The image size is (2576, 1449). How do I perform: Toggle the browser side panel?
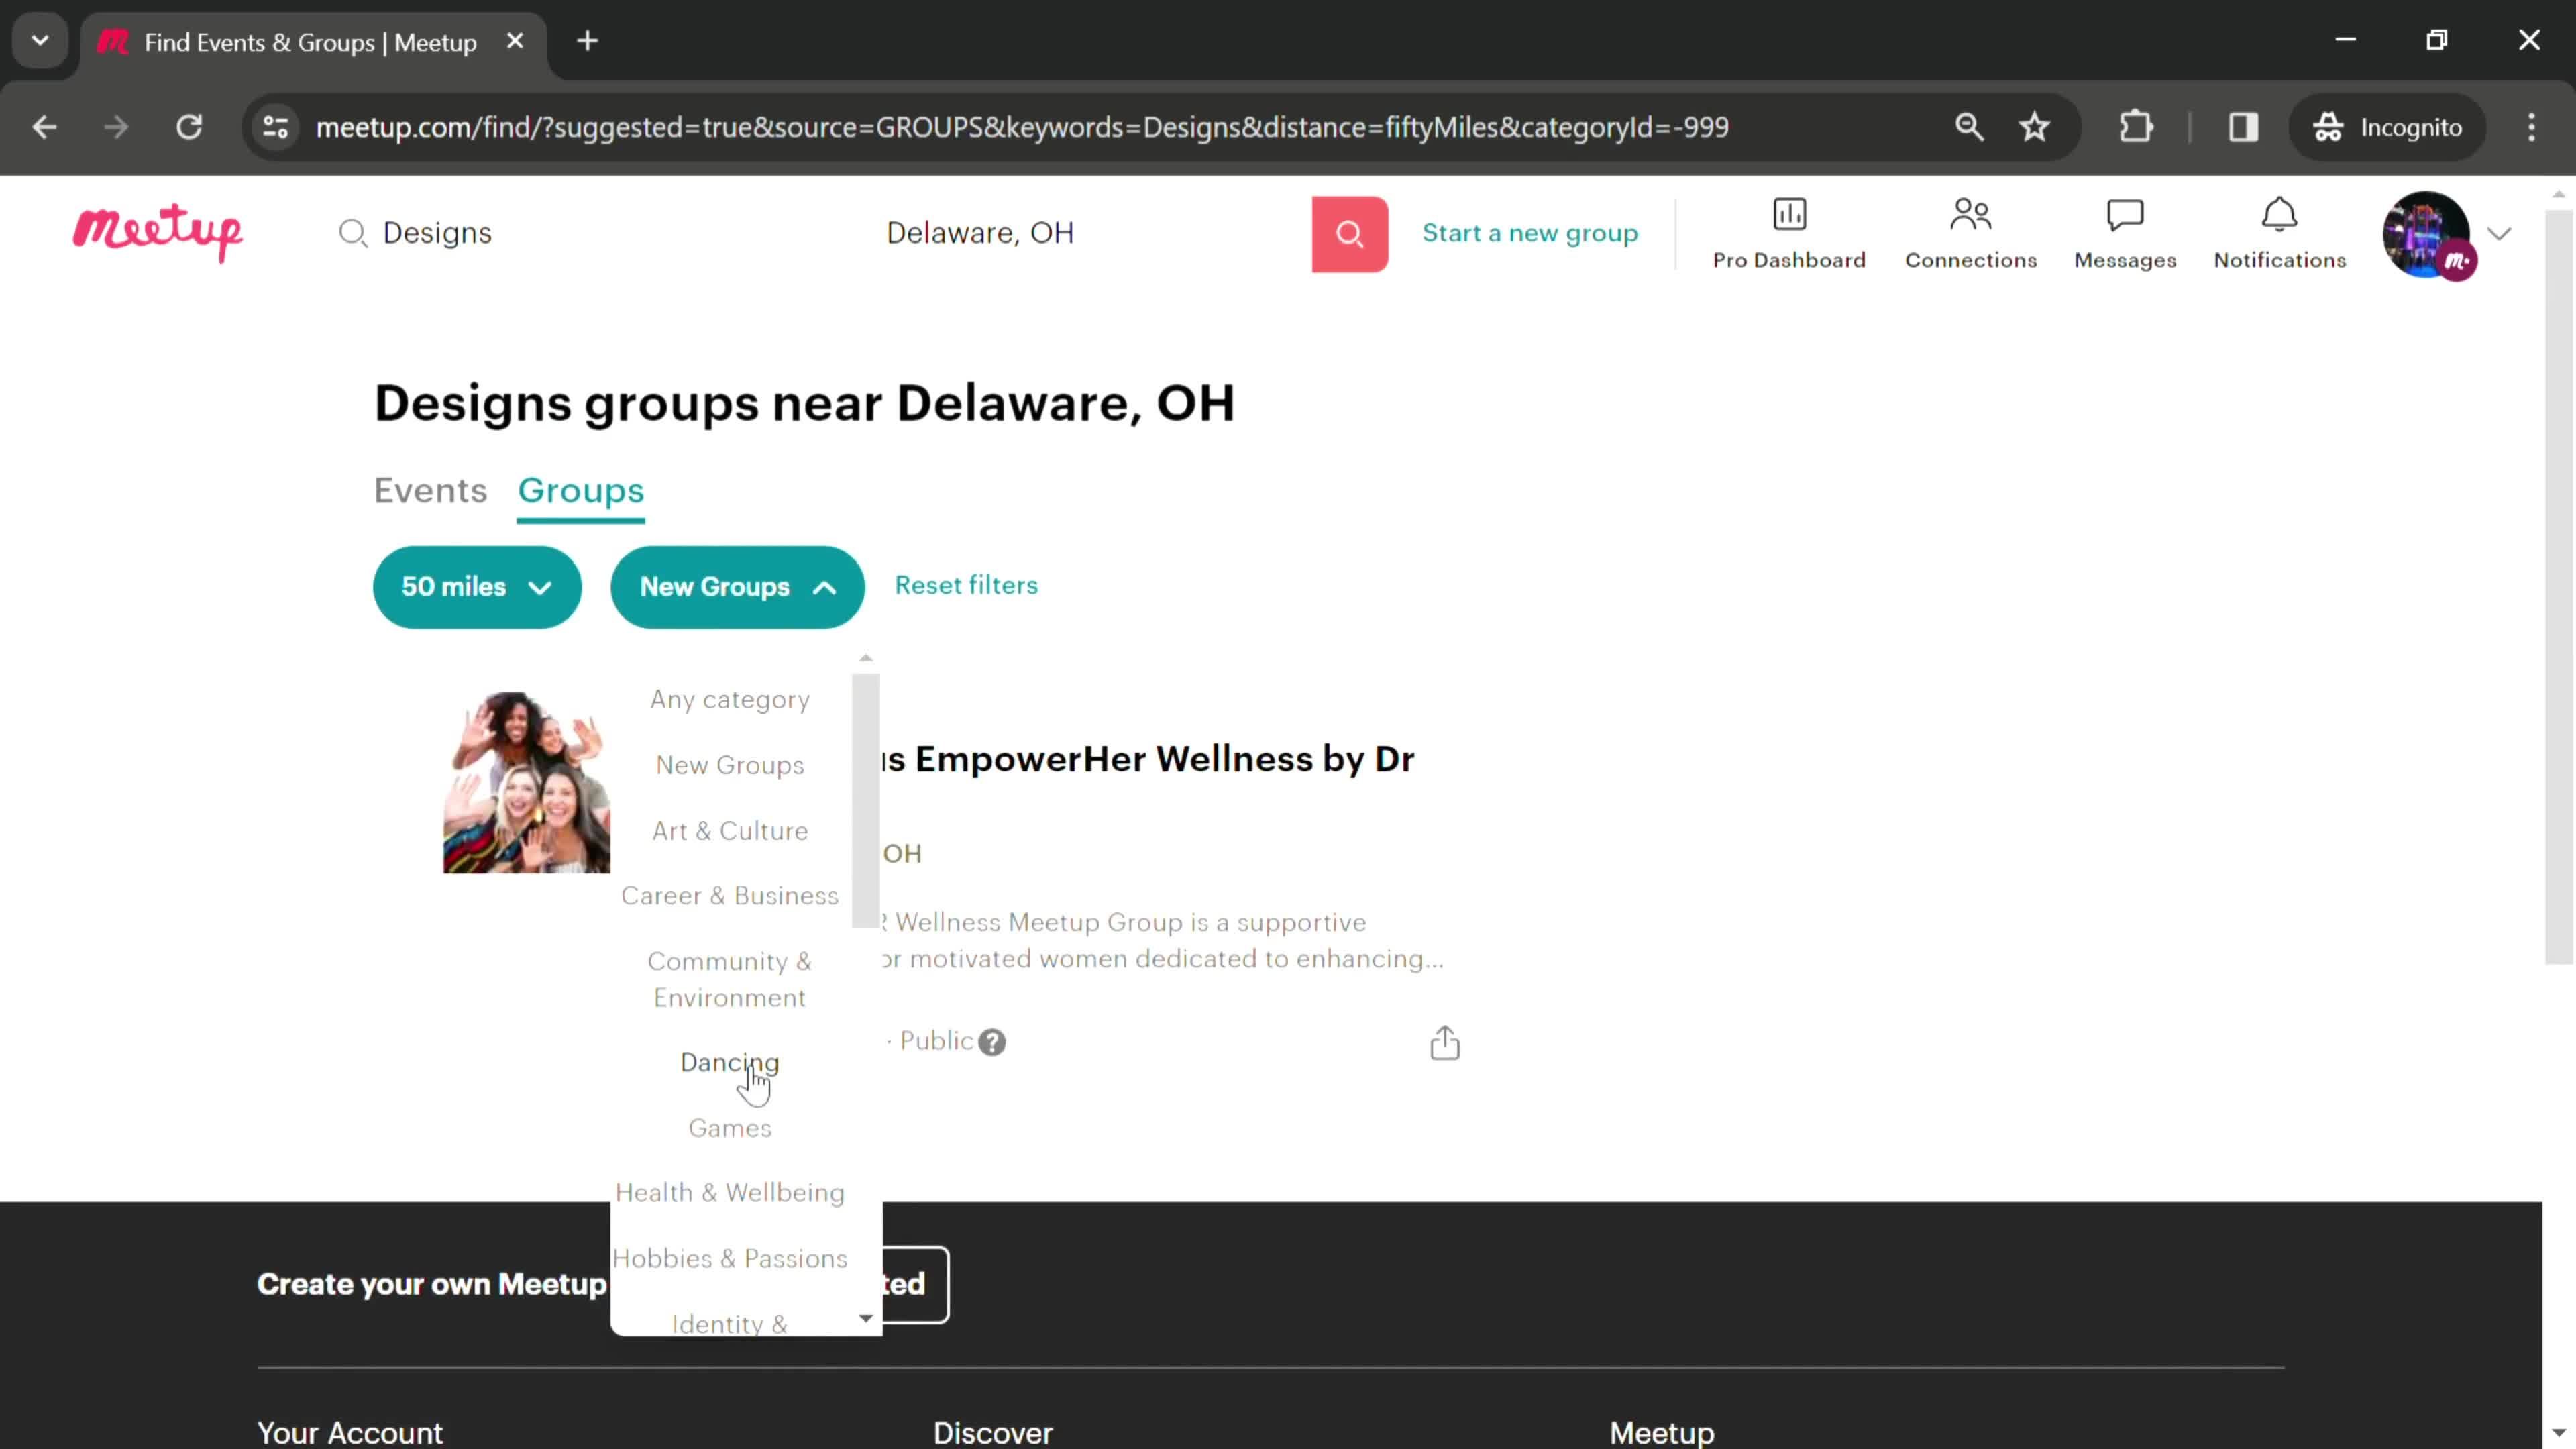2243,127
